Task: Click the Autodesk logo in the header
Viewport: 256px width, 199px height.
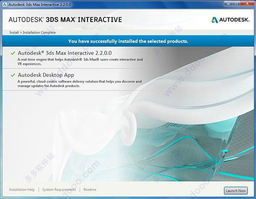Action: (x=230, y=20)
